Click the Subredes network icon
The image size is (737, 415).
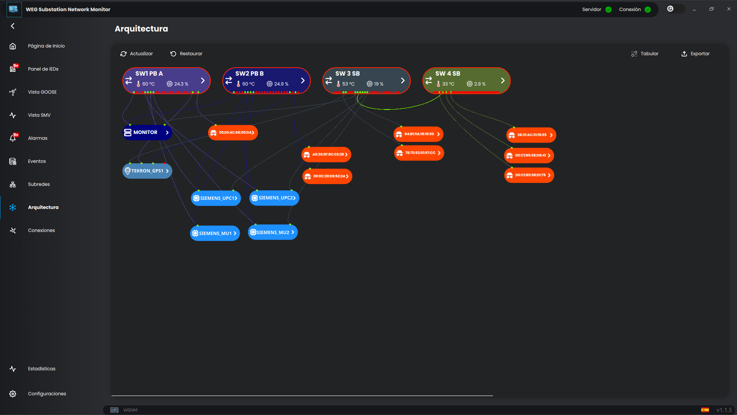point(13,184)
